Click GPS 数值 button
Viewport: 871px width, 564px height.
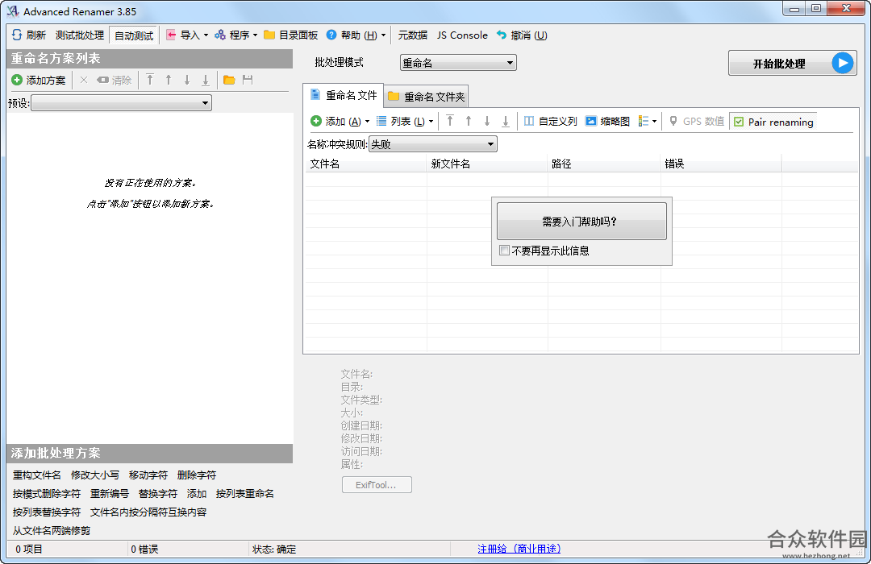(697, 121)
